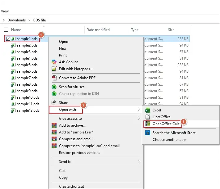Choose Open in the context menu
The height and width of the screenshot is (189, 220).
tap(64, 42)
